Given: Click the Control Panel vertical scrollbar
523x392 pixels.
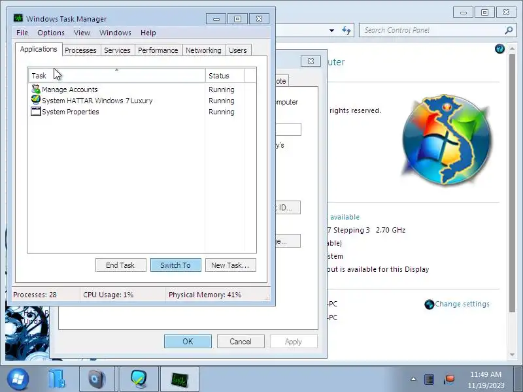Looking at the screenshot, I should click(x=513, y=183).
